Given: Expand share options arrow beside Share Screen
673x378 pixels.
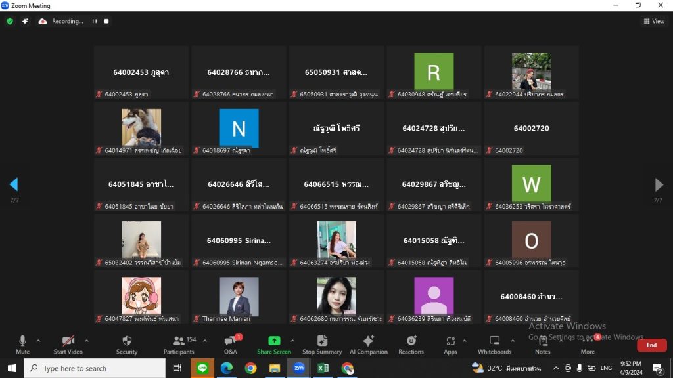Looking at the screenshot, I should [292, 341].
